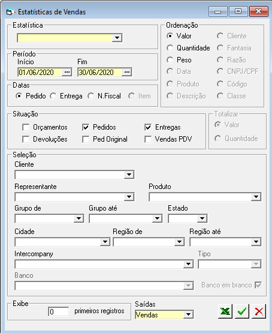Expand the Saídas Vendas dropdown
The image size is (272, 333).
click(188, 314)
